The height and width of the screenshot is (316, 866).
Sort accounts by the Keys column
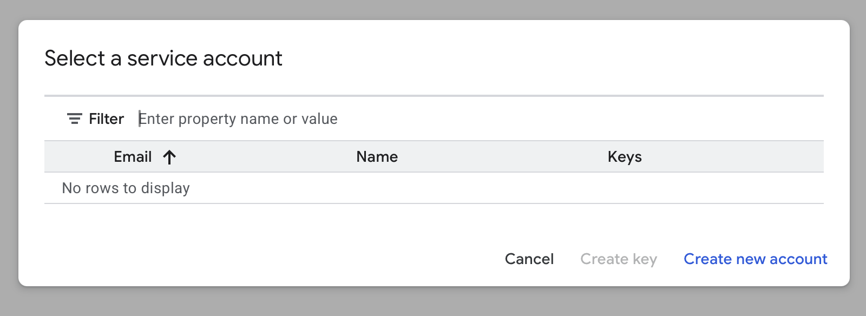tap(625, 157)
